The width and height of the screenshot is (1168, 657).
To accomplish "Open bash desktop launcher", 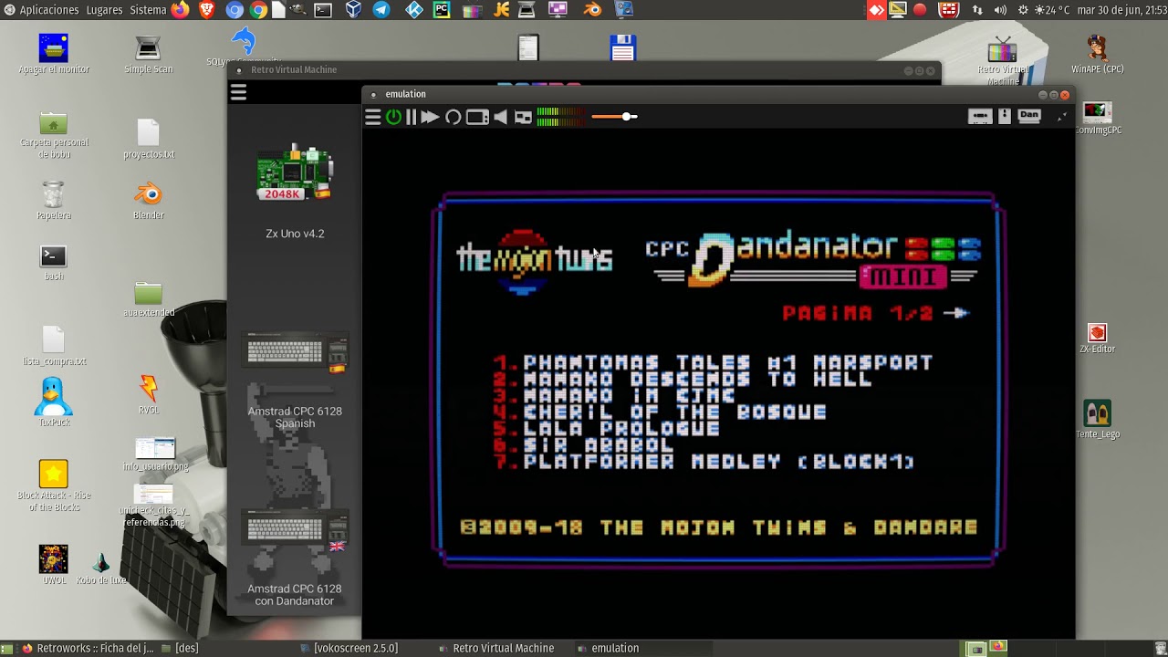I will [54, 262].
